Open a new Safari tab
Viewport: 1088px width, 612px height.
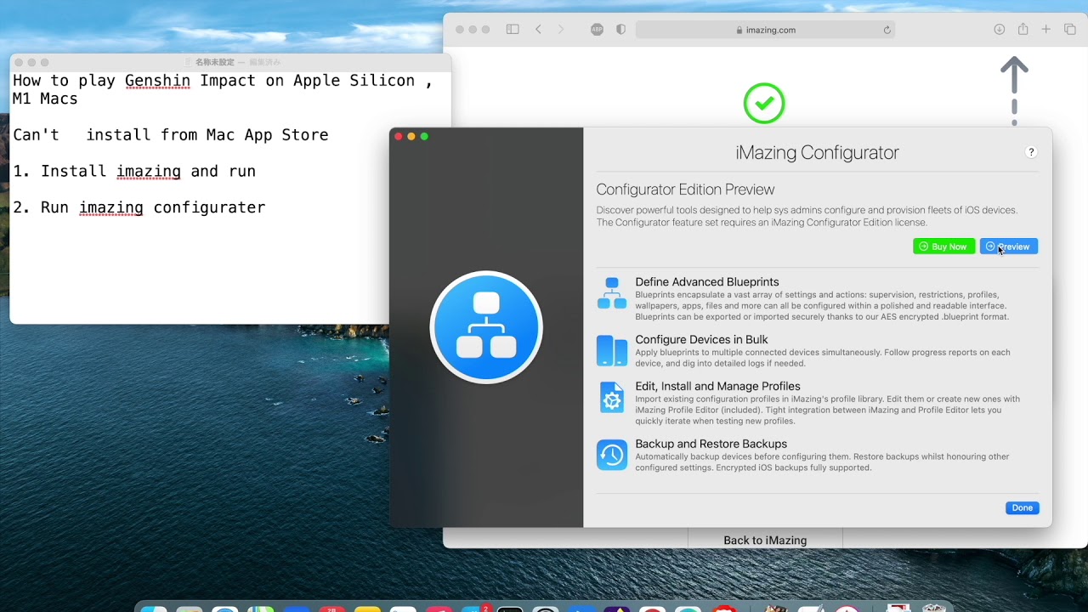[x=1046, y=30]
